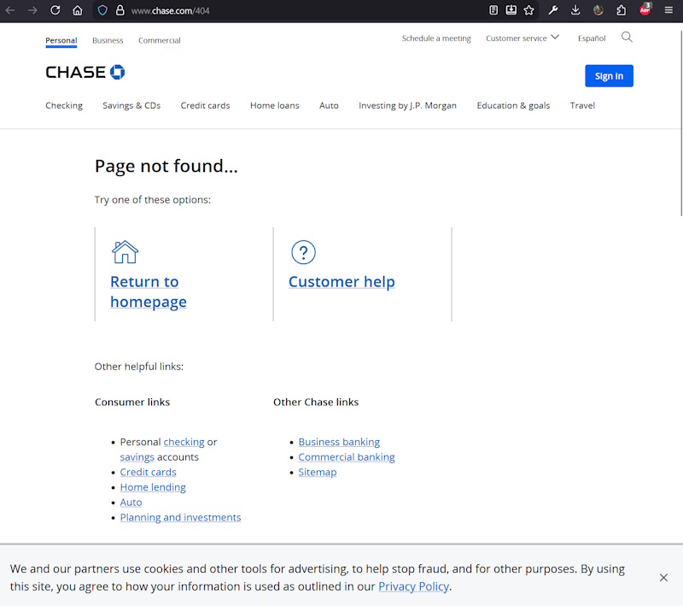
Task: Switch to the Business tab
Action: [x=108, y=40]
